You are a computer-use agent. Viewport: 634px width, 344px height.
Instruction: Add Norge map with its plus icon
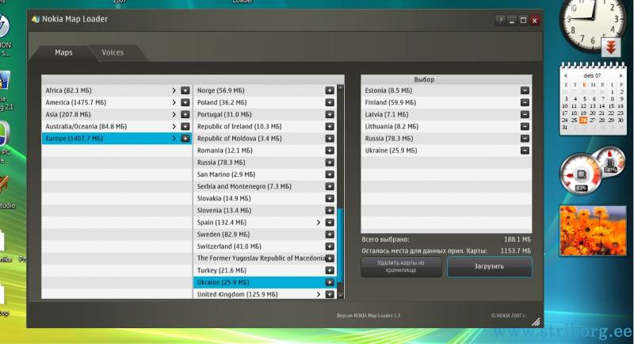[x=330, y=90]
